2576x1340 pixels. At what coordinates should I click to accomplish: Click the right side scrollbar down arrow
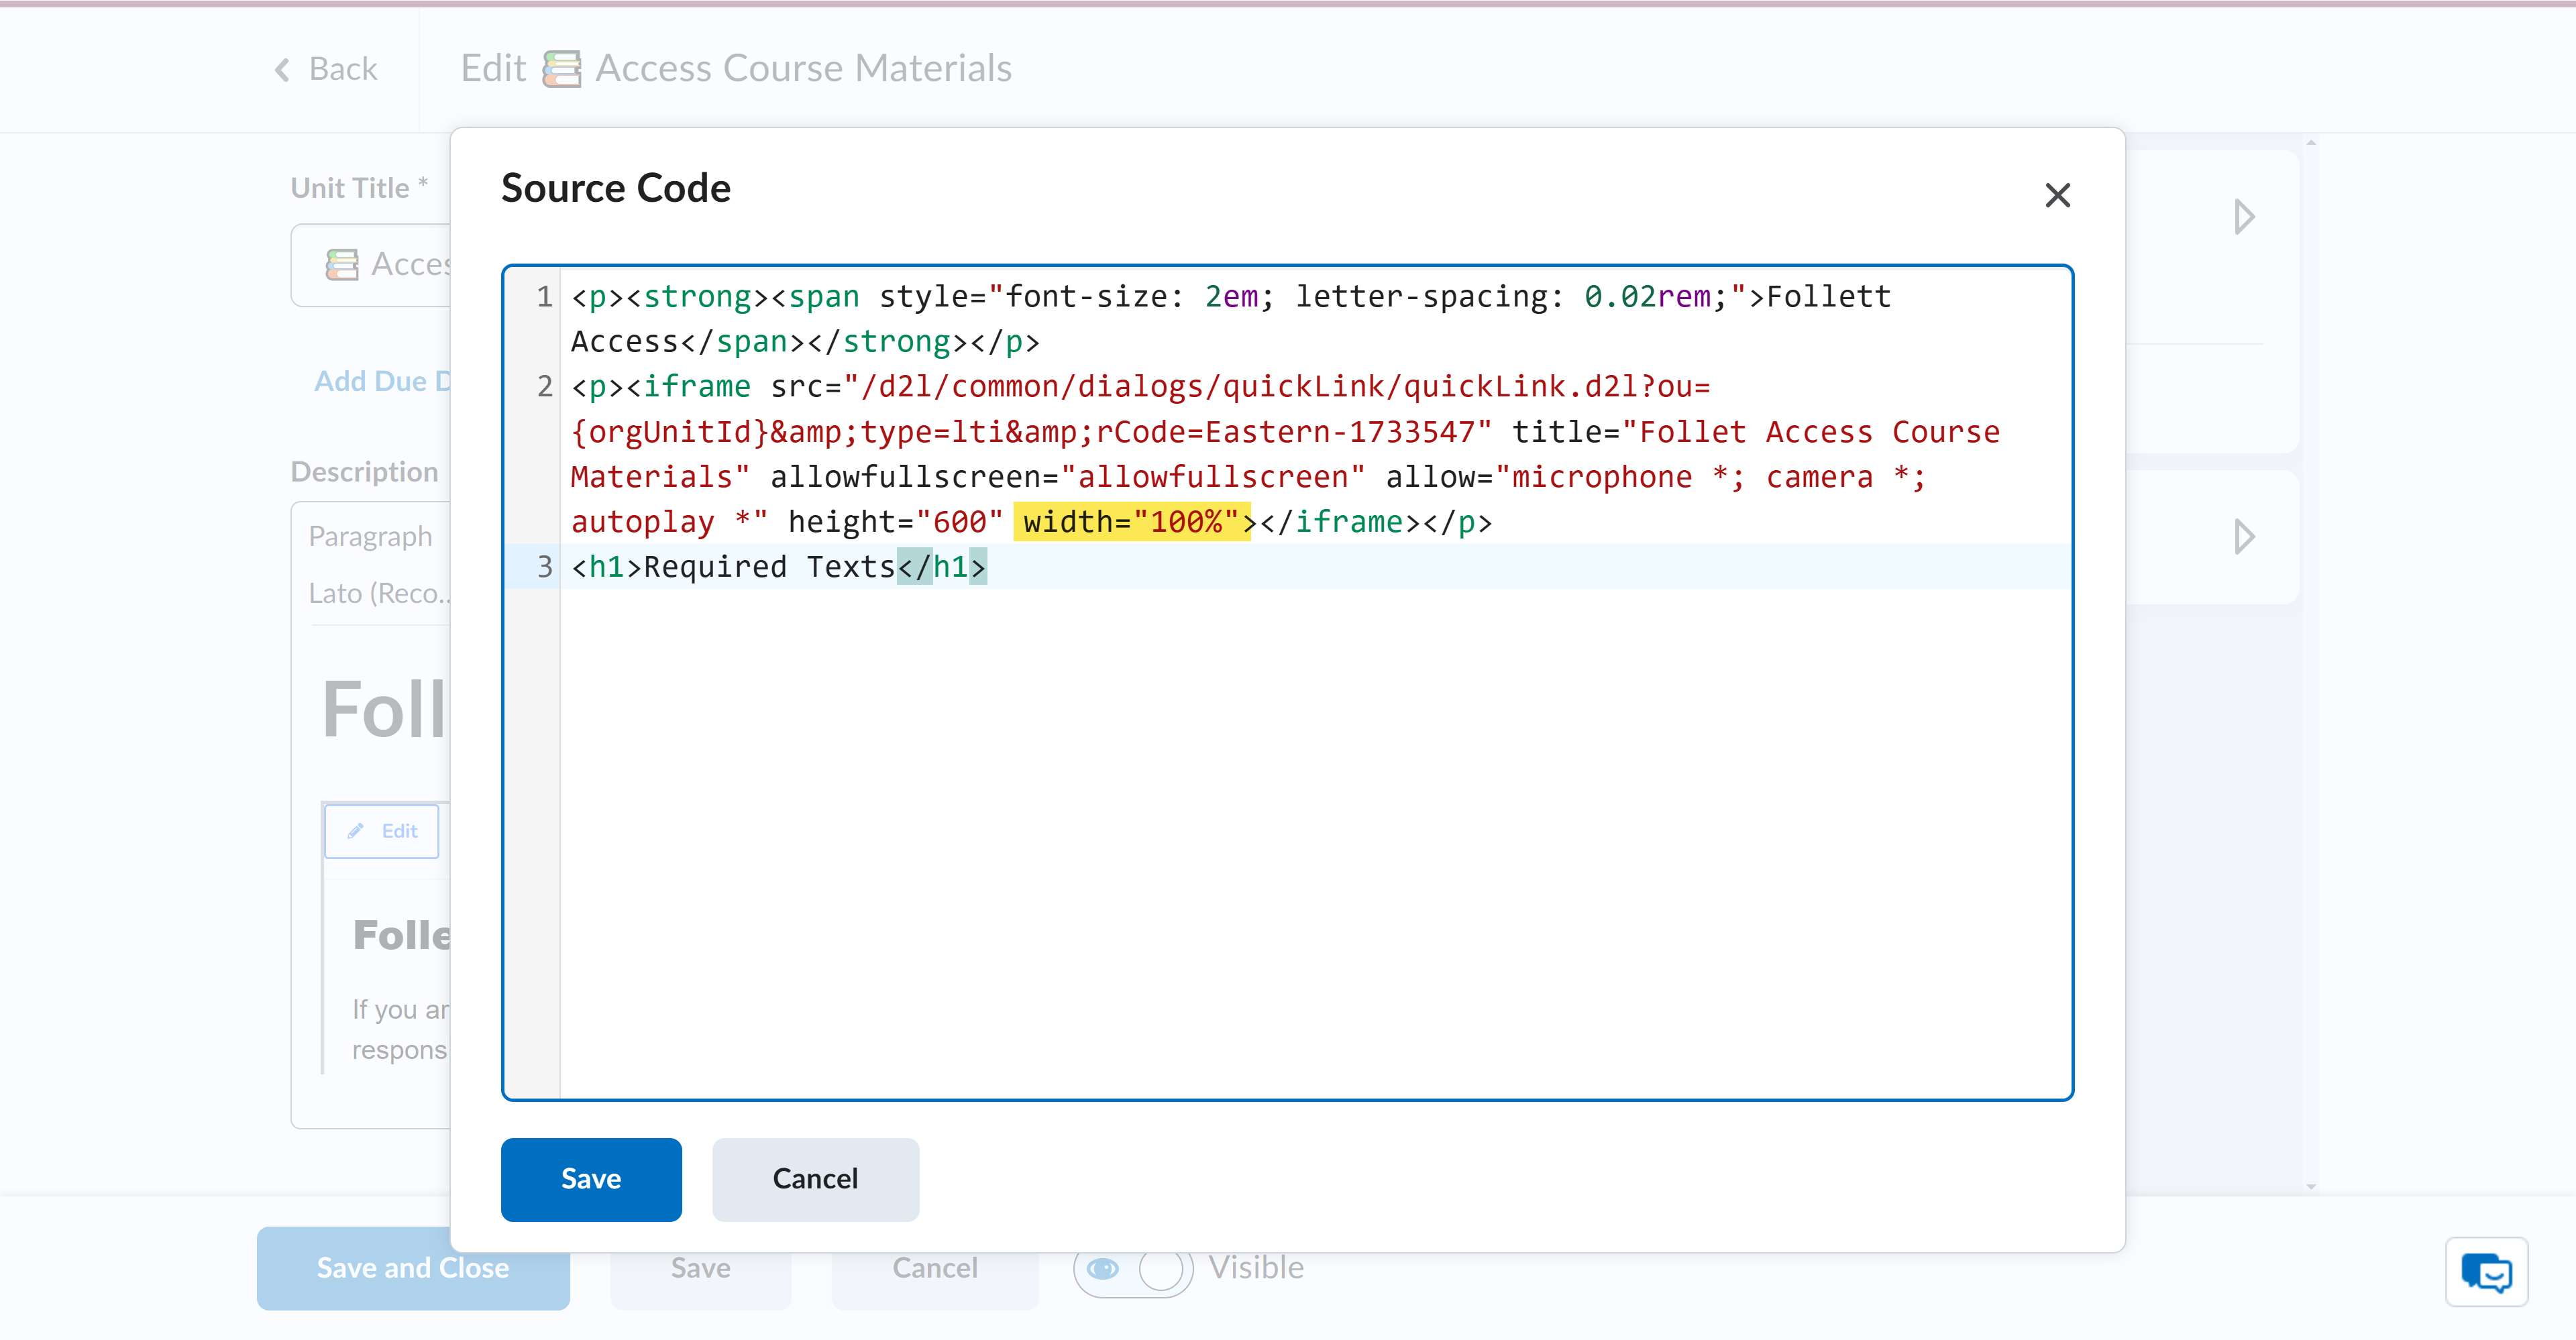coord(2311,1186)
